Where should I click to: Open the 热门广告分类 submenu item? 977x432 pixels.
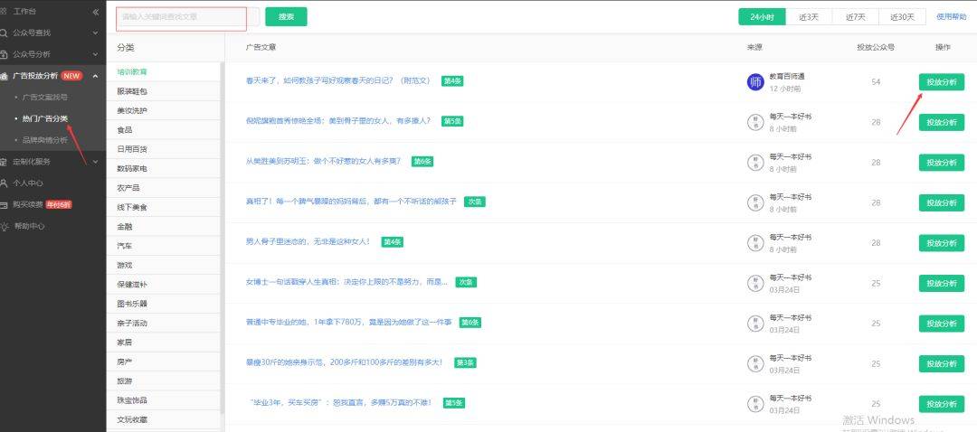(45, 118)
